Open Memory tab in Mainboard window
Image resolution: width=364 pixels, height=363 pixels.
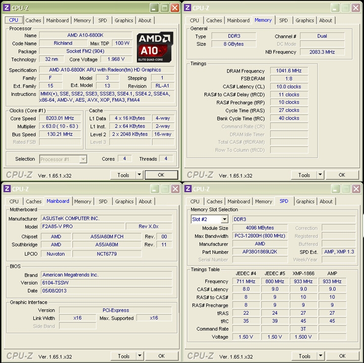(82, 201)
